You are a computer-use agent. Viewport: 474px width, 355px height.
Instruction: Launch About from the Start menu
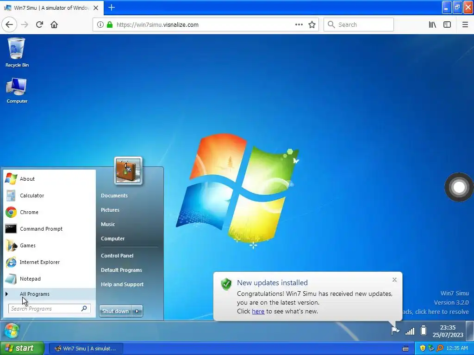pyautogui.click(x=50, y=179)
